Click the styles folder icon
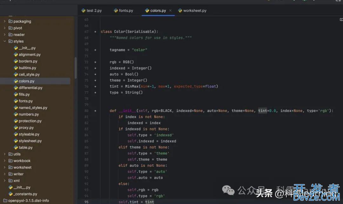Image resolution: width=343 pixels, height=204 pixels. click(10, 41)
